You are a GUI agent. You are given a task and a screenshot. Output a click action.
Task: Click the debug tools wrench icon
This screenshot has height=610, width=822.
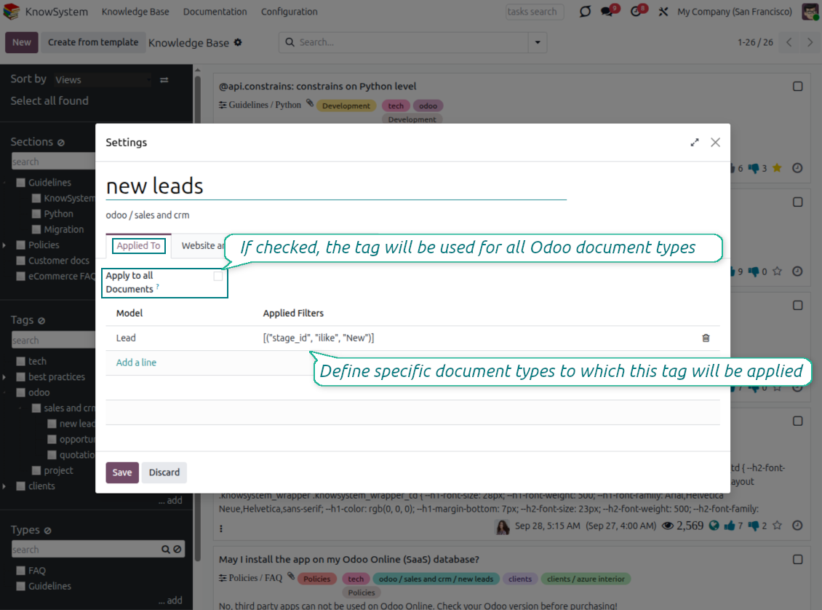click(663, 12)
